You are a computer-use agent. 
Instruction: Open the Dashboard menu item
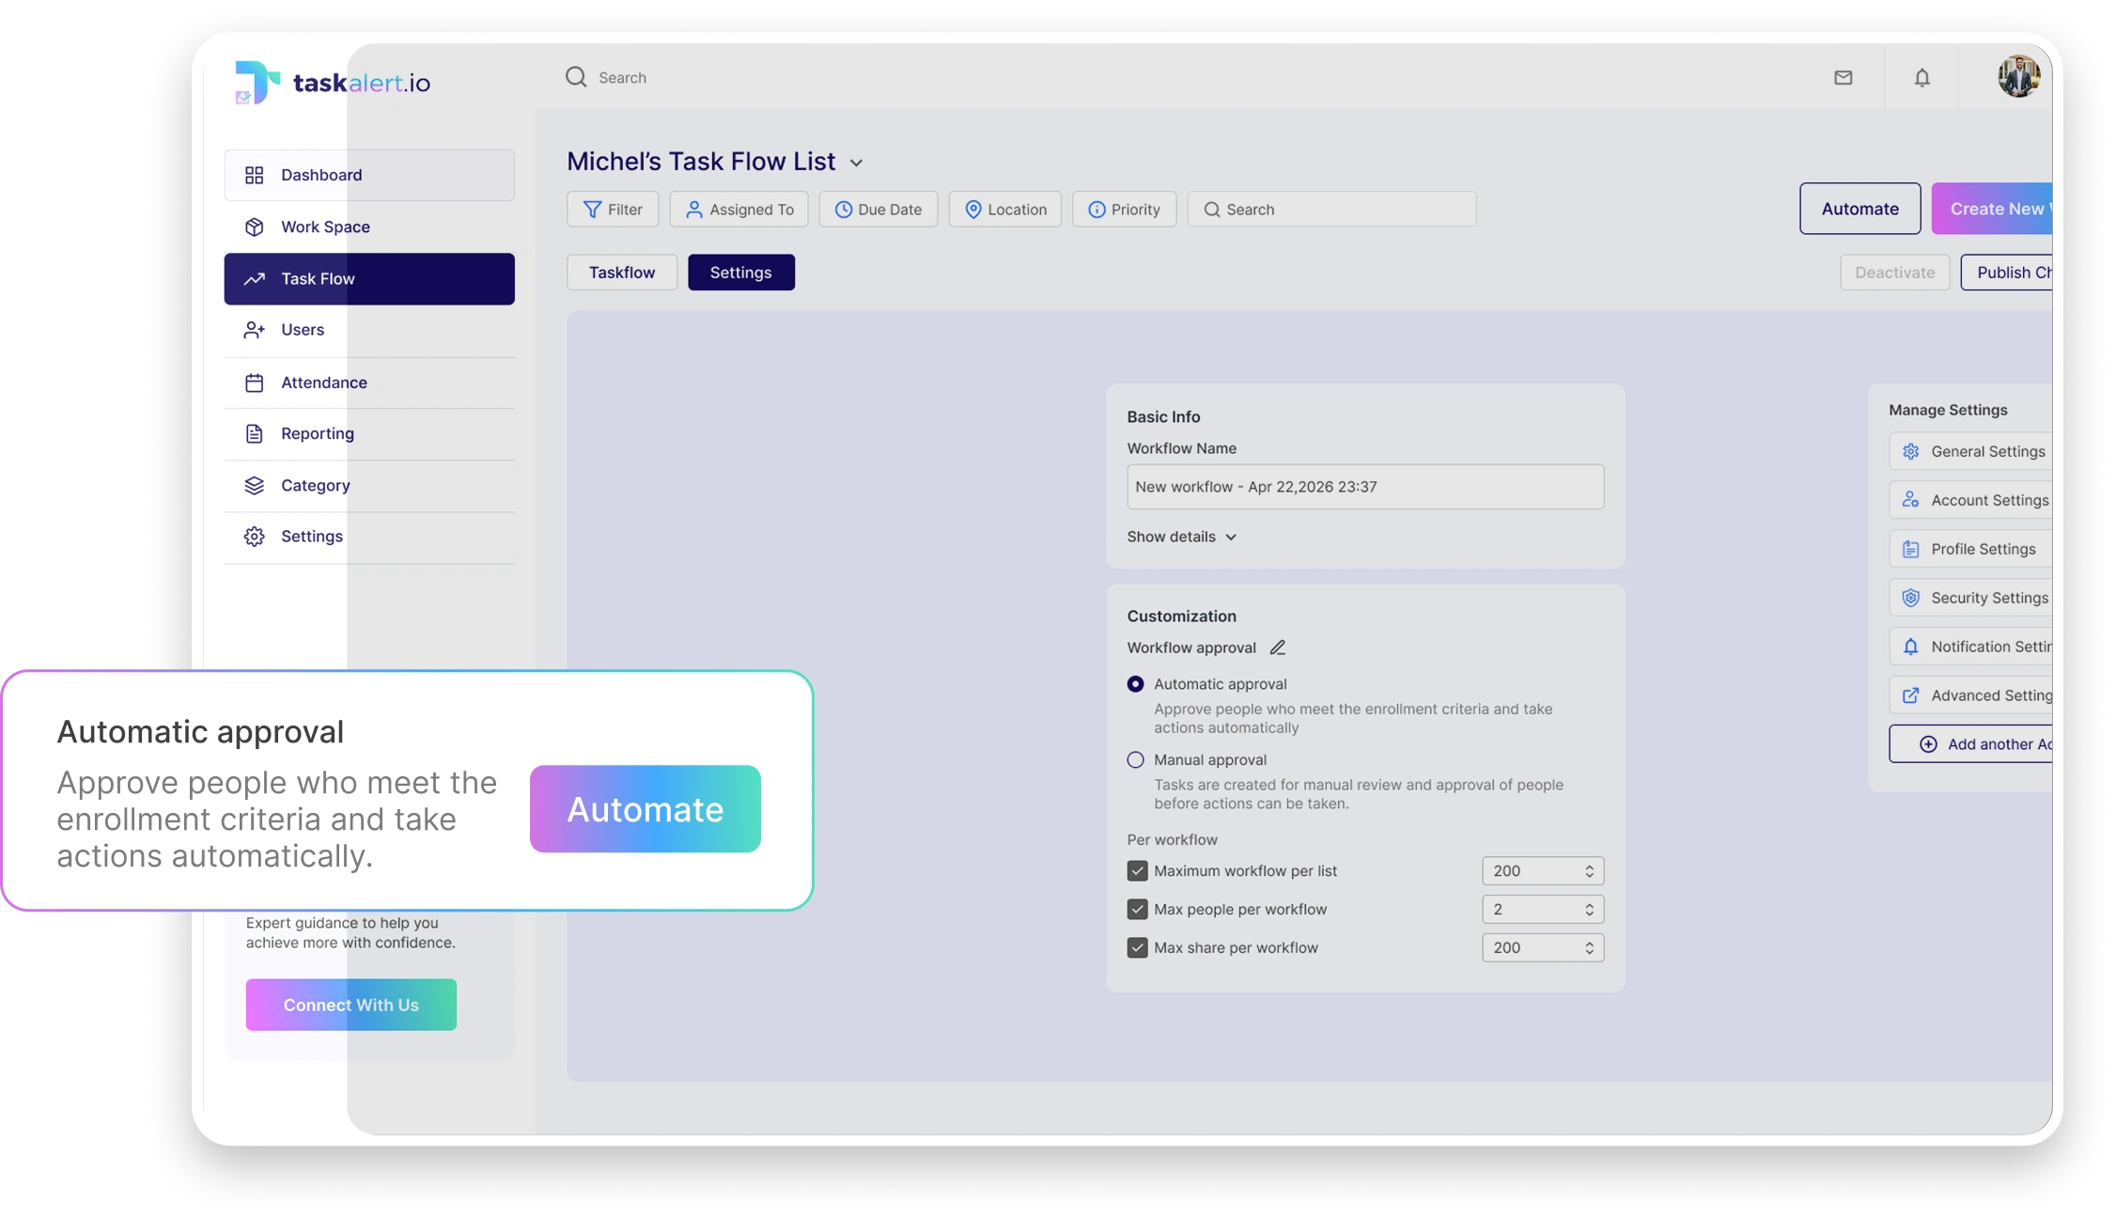[369, 175]
